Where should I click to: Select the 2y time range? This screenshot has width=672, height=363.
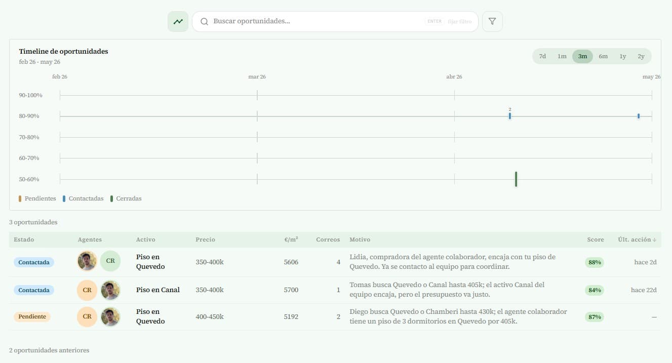point(641,56)
